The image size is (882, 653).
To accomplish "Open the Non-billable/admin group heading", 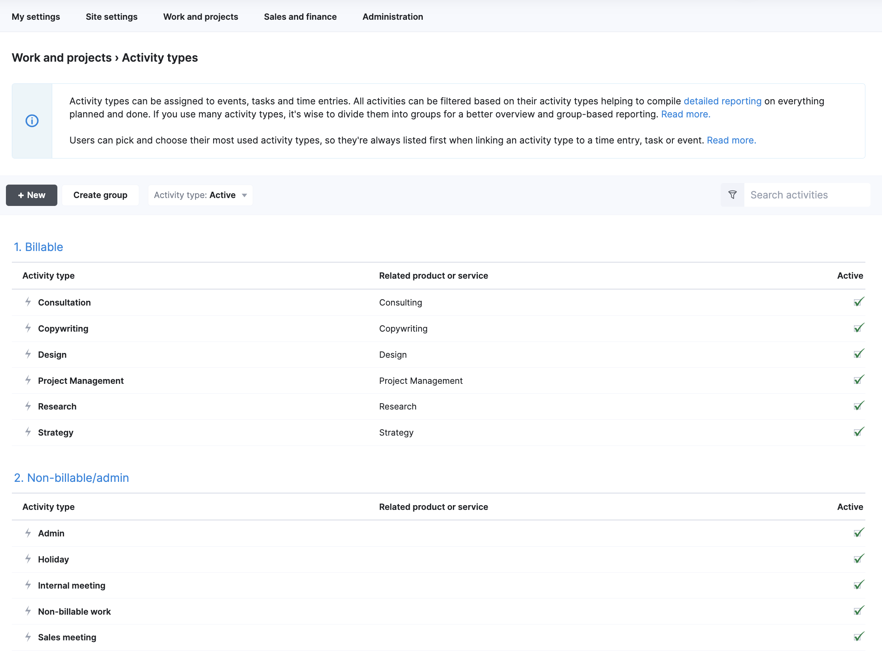I will pyautogui.click(x=71, y=478).
